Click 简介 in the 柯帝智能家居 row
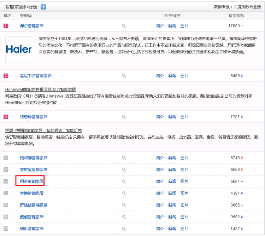The image size is (265, 236). point(160,181)
